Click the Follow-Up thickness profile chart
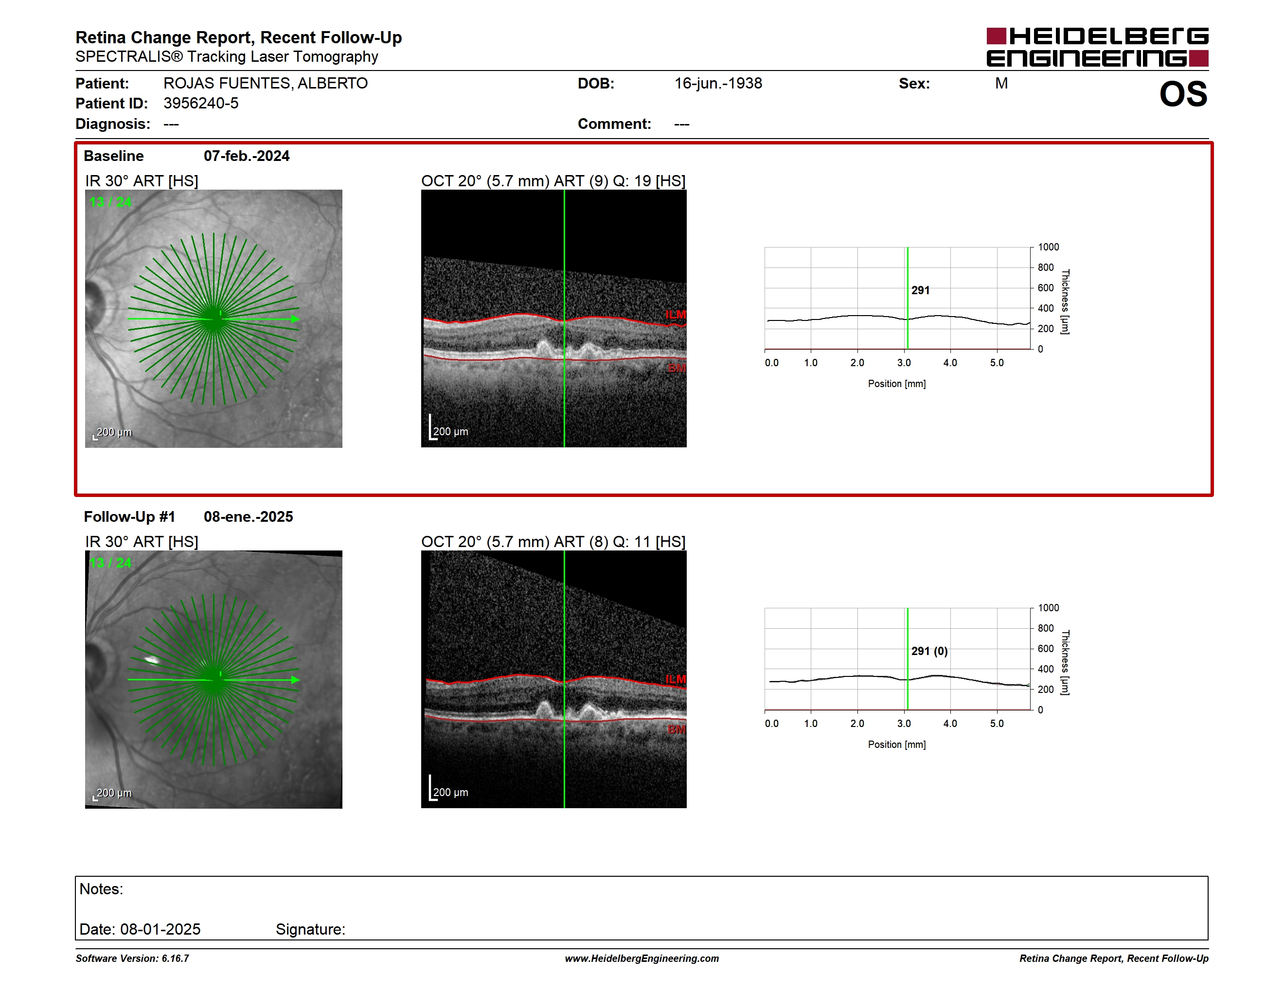The height and width of the screenshot is (992, 1284). pos(898,659)
